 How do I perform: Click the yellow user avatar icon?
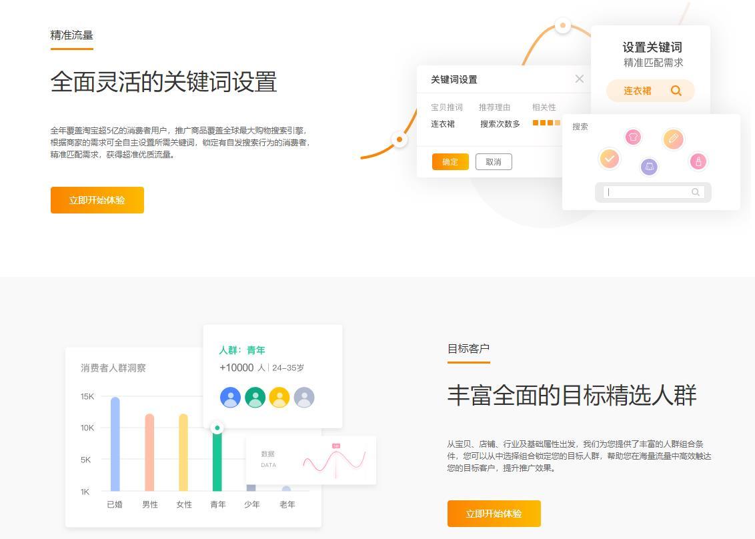coord(279,398)
